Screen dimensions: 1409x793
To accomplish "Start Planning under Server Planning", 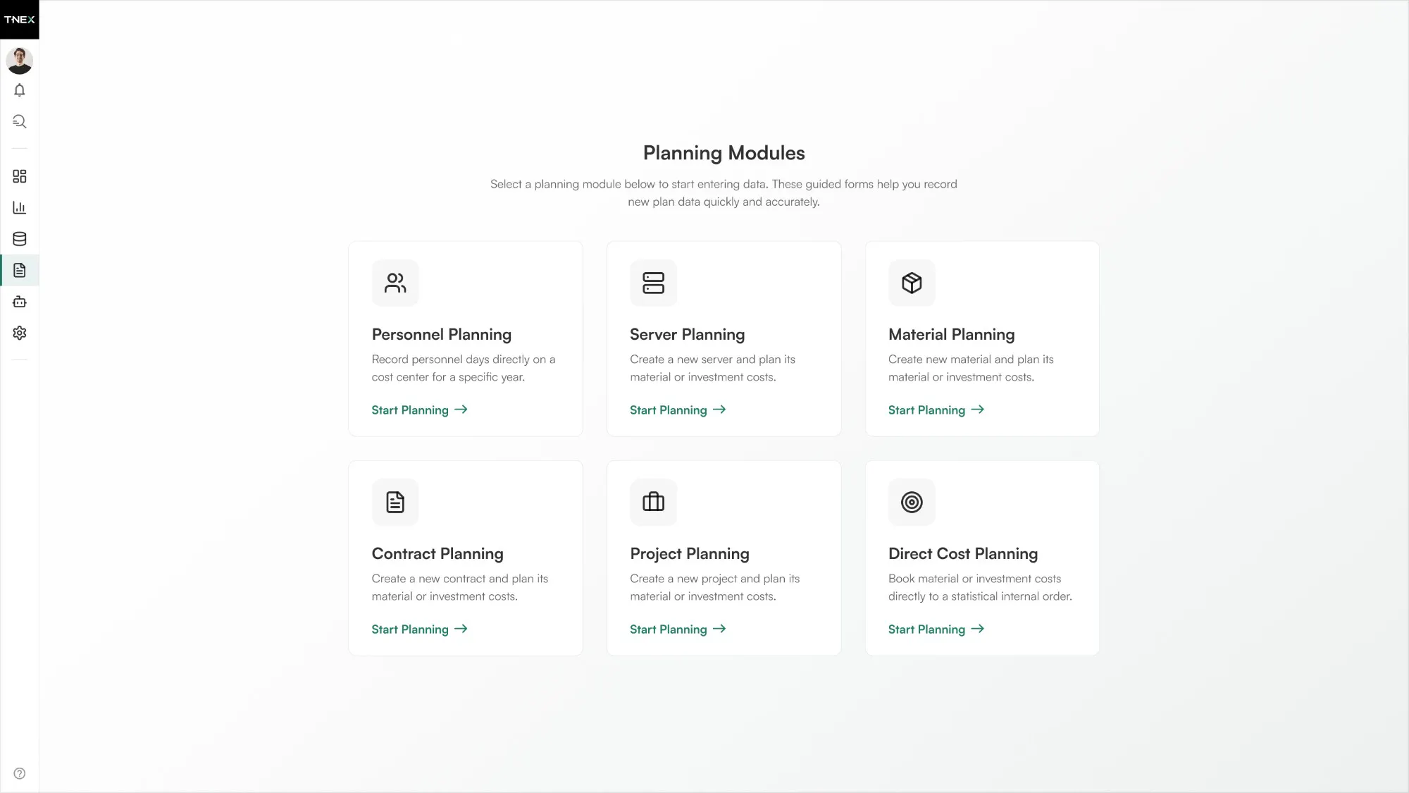I will coord(678,410).
